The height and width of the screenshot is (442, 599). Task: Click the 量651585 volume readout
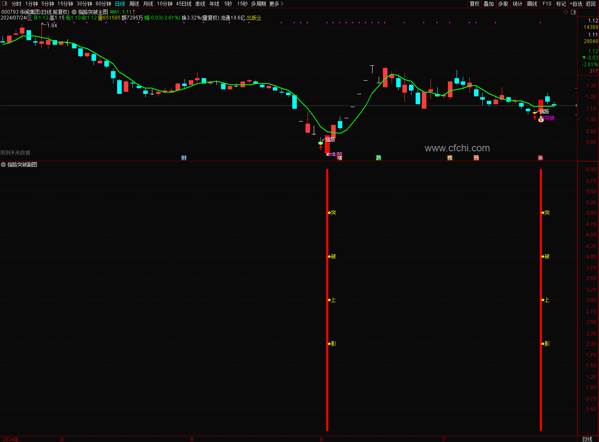point(109,18)
